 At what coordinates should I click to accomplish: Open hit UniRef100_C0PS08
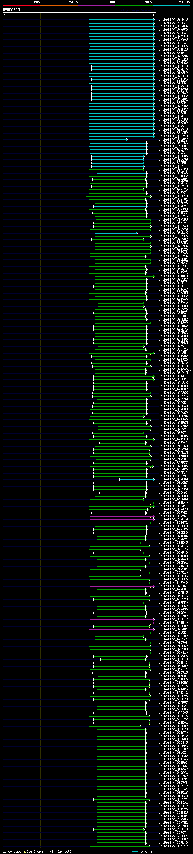tap(173, 39)
